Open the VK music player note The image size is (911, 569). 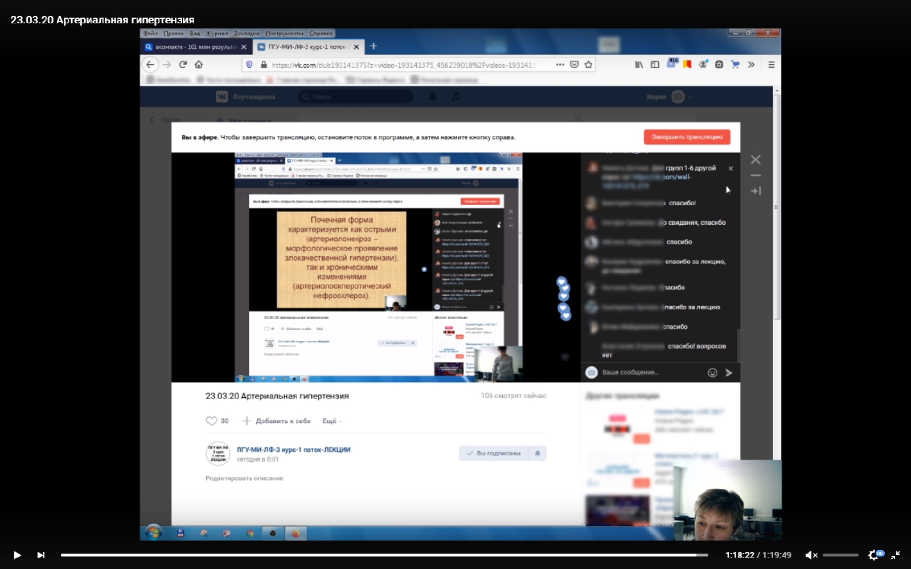coord(455,97)
